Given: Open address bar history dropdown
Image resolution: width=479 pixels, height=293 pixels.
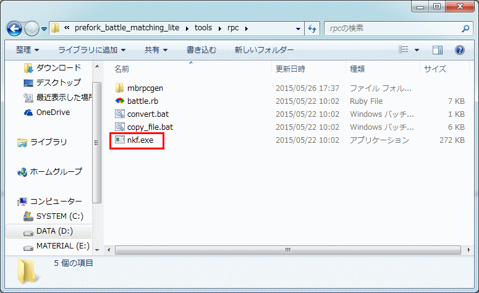Looking at the screenshot, I should (298, 28).
